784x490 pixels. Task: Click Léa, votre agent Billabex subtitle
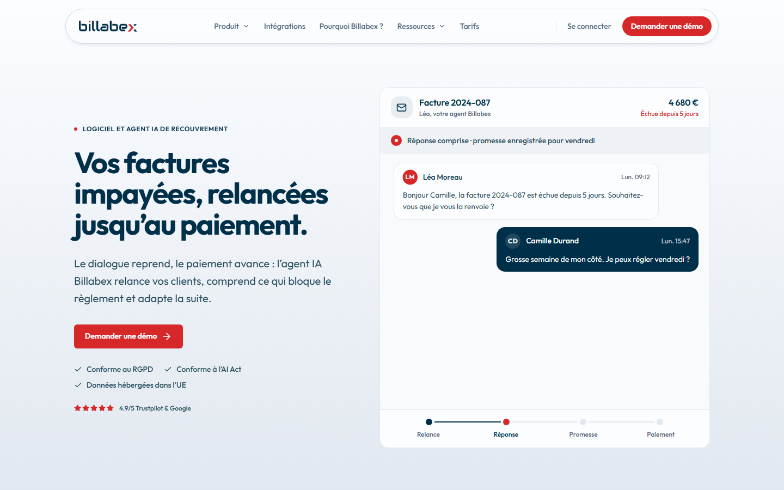(x=455, y=114)
